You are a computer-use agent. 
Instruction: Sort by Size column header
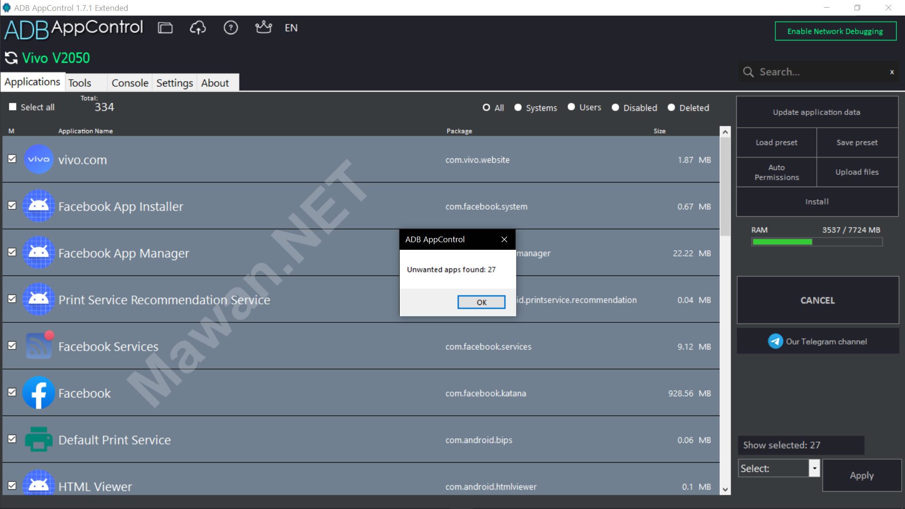point(659,131)
